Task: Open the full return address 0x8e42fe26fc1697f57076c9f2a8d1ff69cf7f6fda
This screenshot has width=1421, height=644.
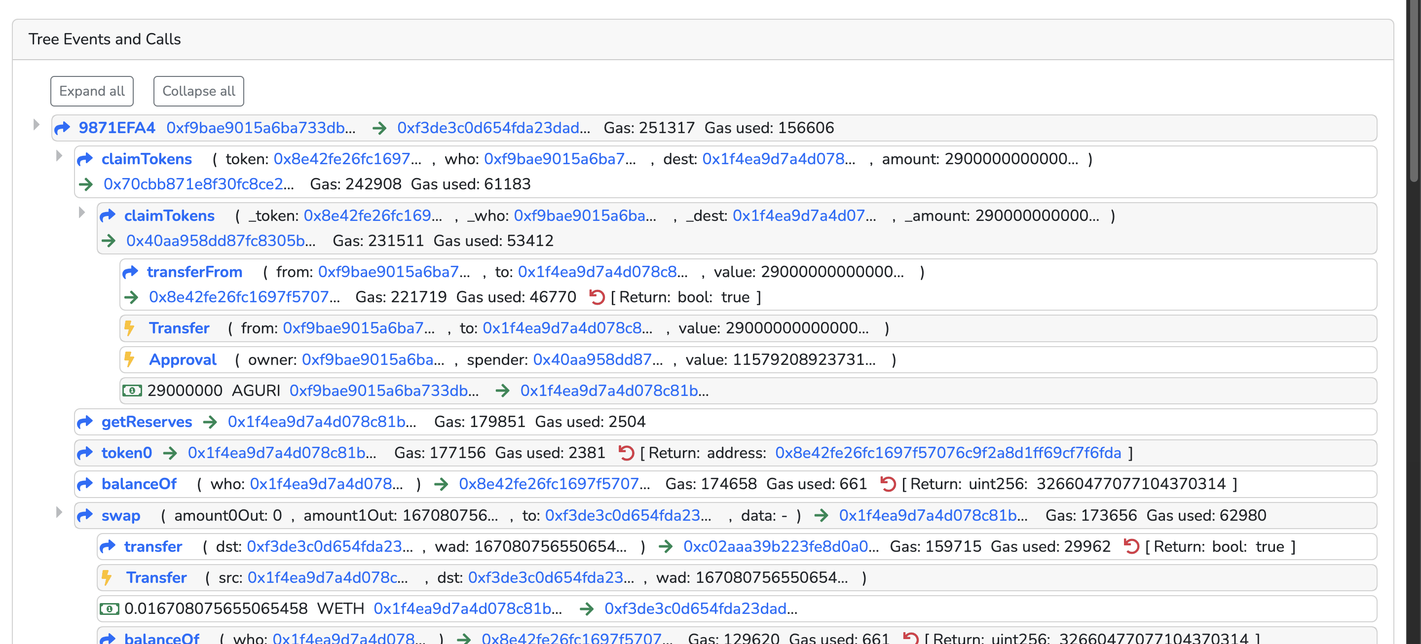Action: (948, 453)
